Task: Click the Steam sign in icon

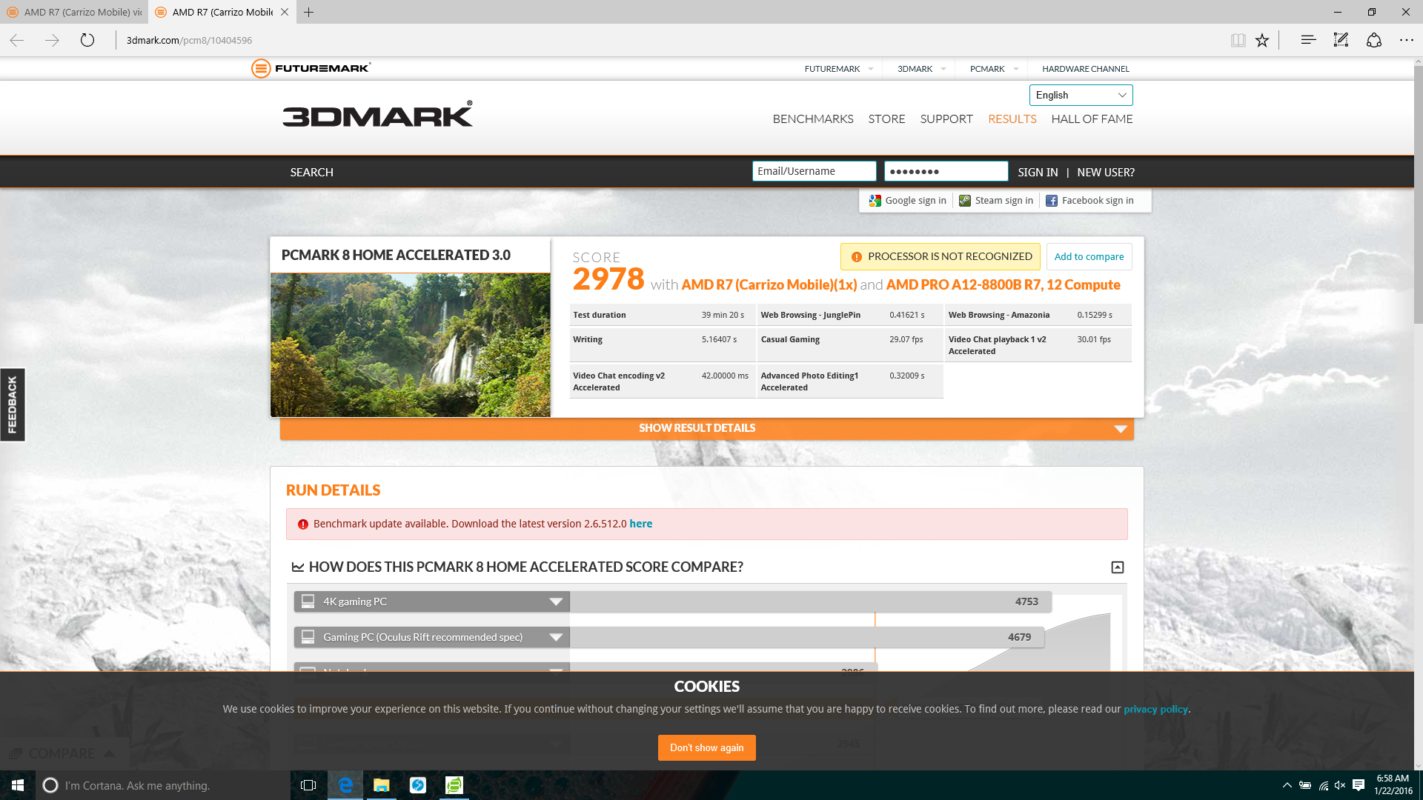Action: point(964,201)
